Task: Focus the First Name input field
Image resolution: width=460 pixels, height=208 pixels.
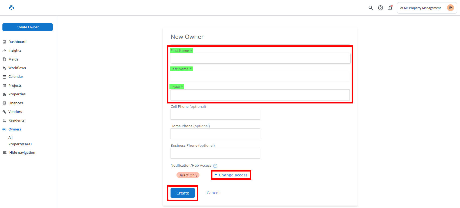Action: pyautogui.click(x=260, y=58)
